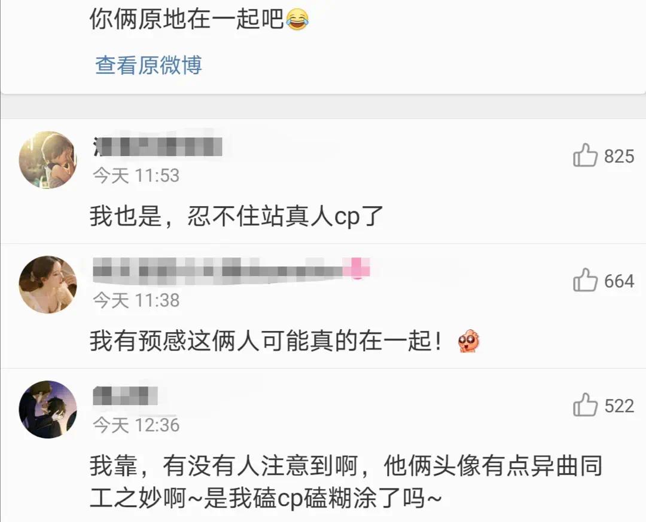The height and width of the screenshot is (522, 646).
Task: Open the anime-couple avatar of the third commenter
Action: (48, 410)
